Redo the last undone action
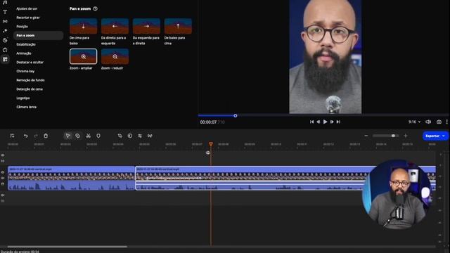Screen dimensions: 450x253 (36, 136)
